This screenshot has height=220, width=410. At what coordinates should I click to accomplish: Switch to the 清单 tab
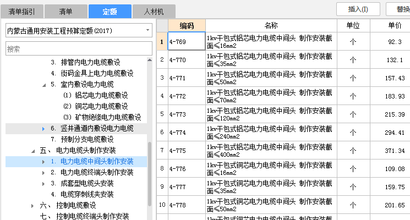tap(65, 12)
